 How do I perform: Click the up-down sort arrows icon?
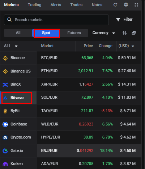[124, 33]
